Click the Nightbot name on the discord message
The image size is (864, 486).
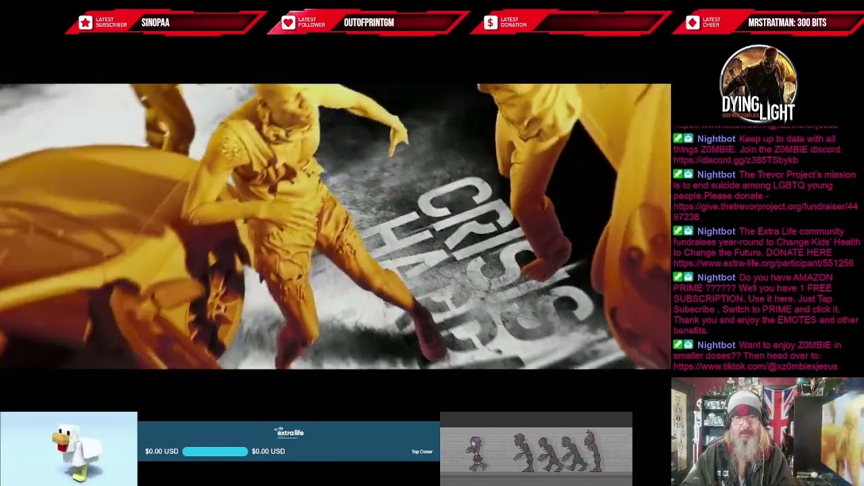pos(716,139)
